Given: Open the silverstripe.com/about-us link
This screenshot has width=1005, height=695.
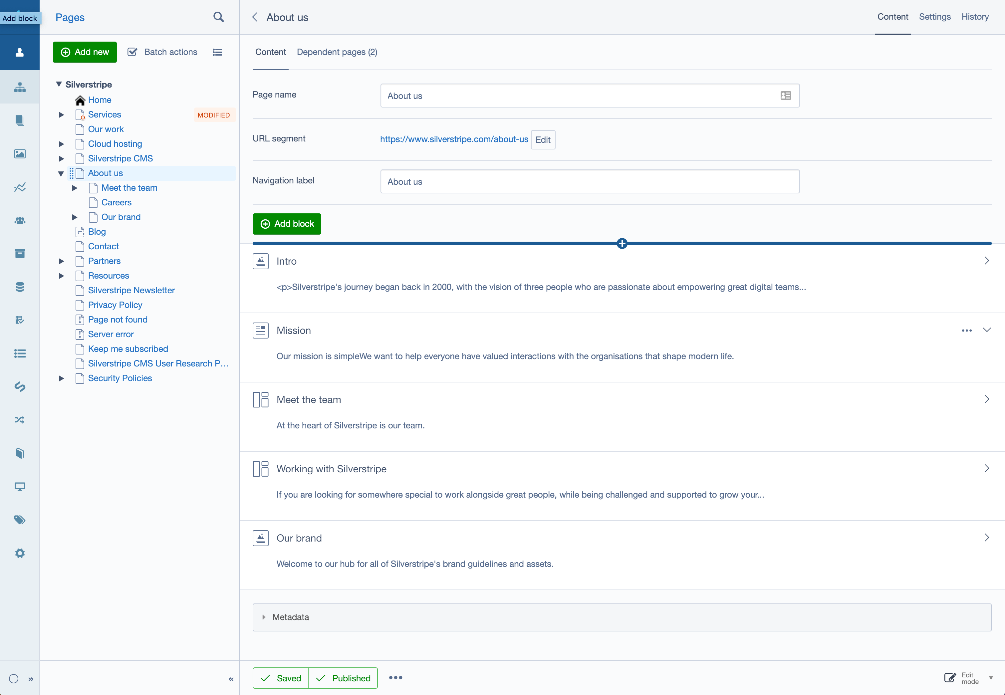Looking at the screenshot, I should 454,139.
